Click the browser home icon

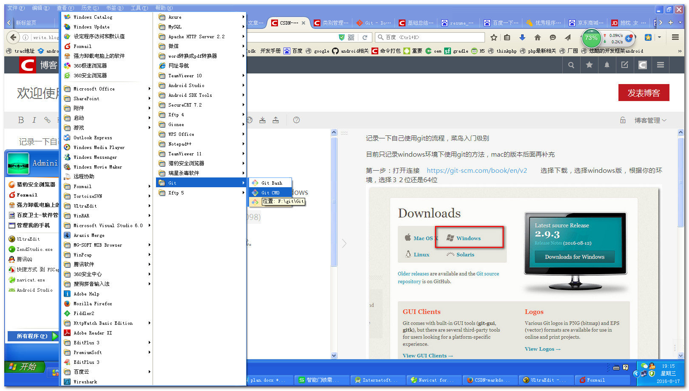538,37
